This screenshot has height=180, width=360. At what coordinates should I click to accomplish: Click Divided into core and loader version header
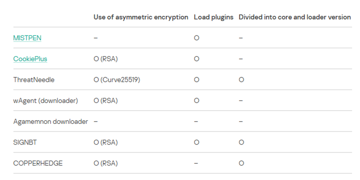tap(295, 17)
